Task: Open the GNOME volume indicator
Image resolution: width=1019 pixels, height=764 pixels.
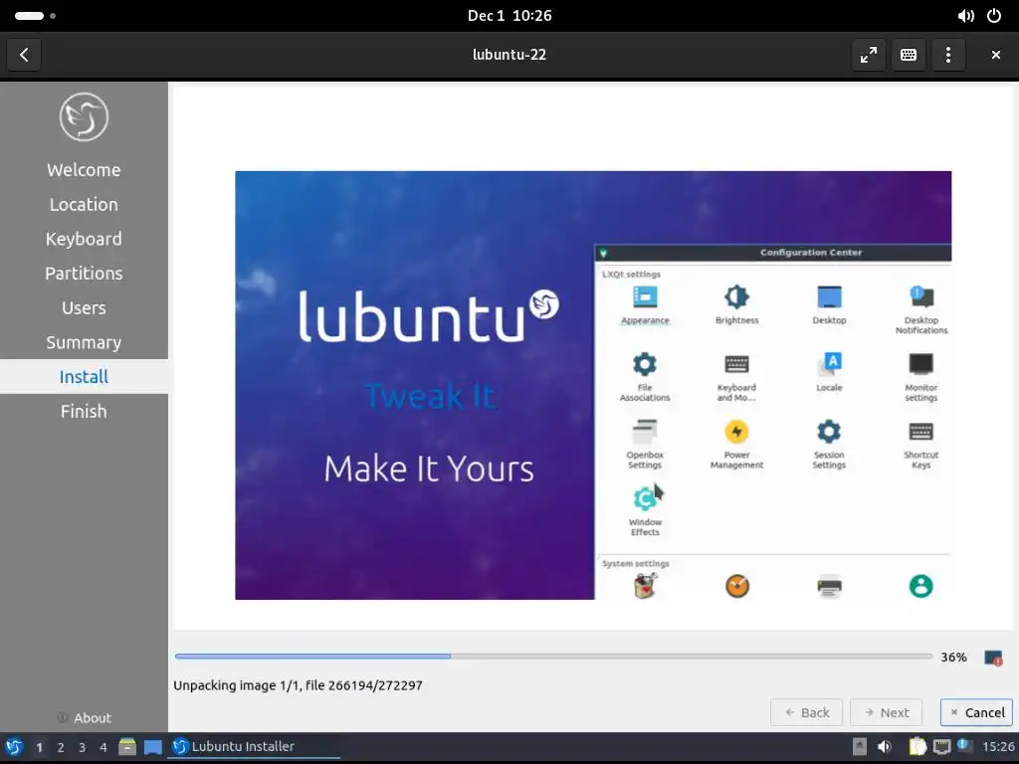Action: click(x=965, y=16)
